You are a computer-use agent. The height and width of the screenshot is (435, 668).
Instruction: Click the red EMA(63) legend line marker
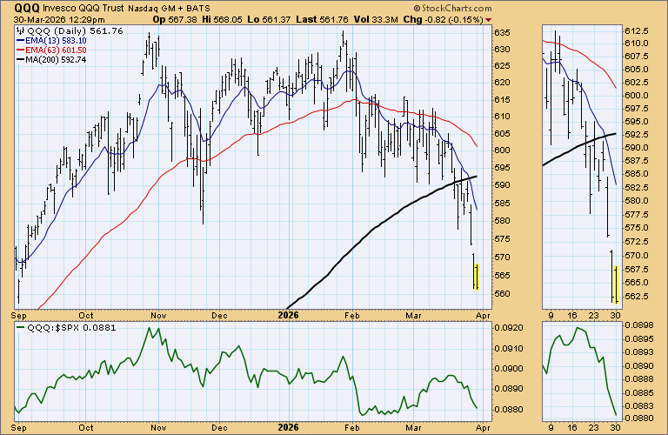[x=19, y=50]
